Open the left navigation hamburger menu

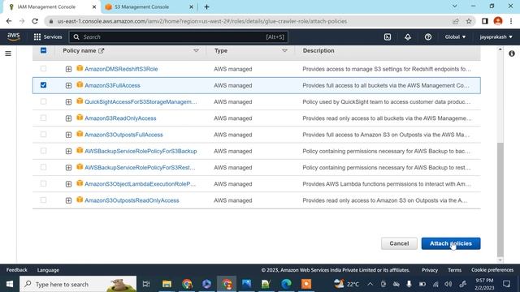pos(8,54)
